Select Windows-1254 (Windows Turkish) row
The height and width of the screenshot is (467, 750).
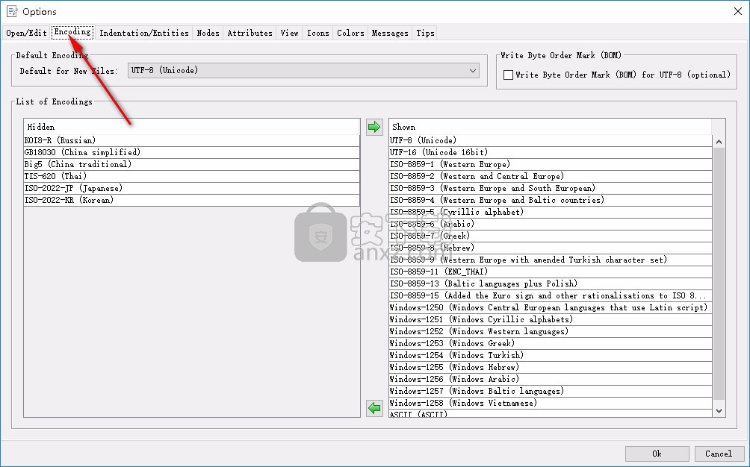(x=551, y=355)
